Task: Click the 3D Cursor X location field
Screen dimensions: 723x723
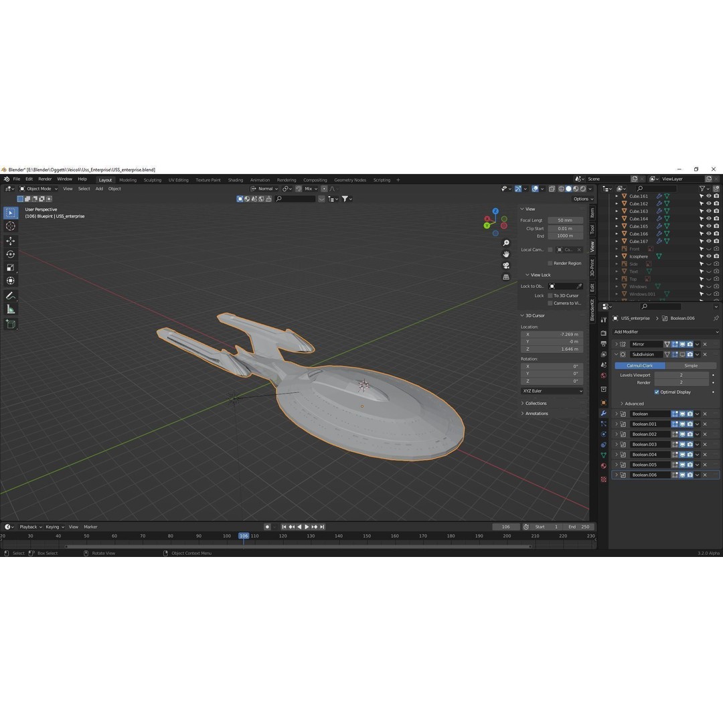Action: pyautogui.click(x=552, y=334)
